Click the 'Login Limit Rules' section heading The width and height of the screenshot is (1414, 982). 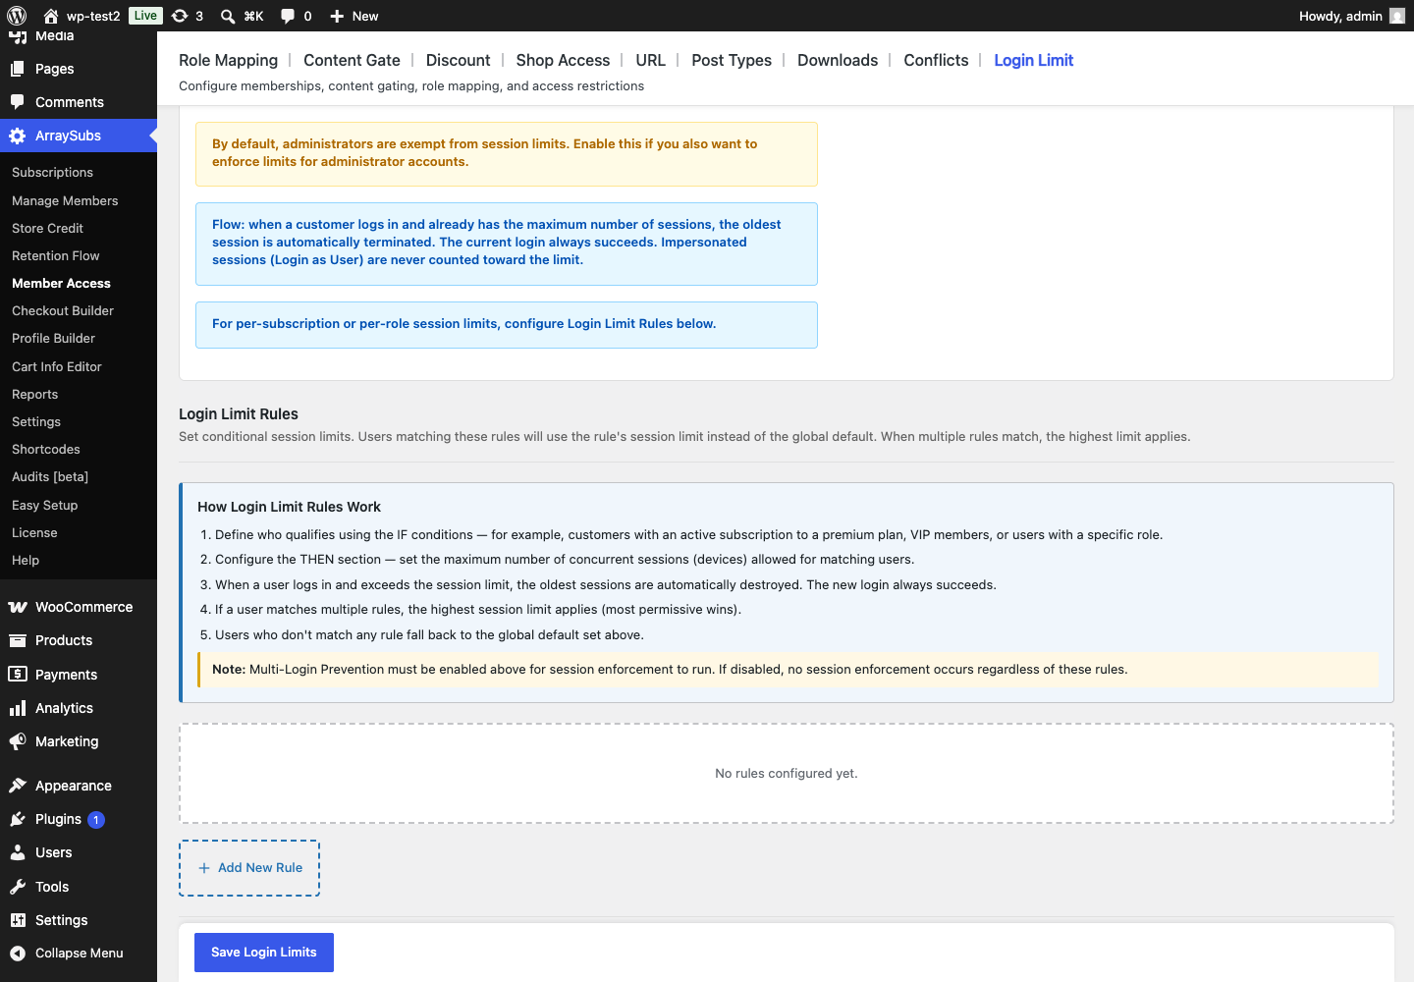pos(239,414)
